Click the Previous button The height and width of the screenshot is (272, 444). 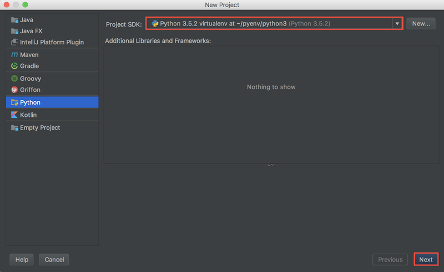pos(390,259)
